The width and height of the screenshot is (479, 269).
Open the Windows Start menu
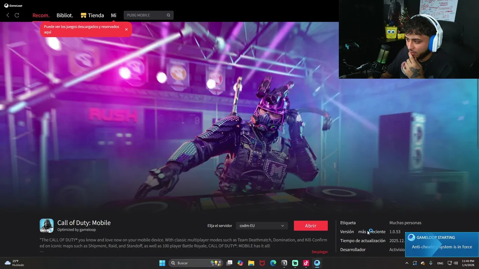click(162, 263)
